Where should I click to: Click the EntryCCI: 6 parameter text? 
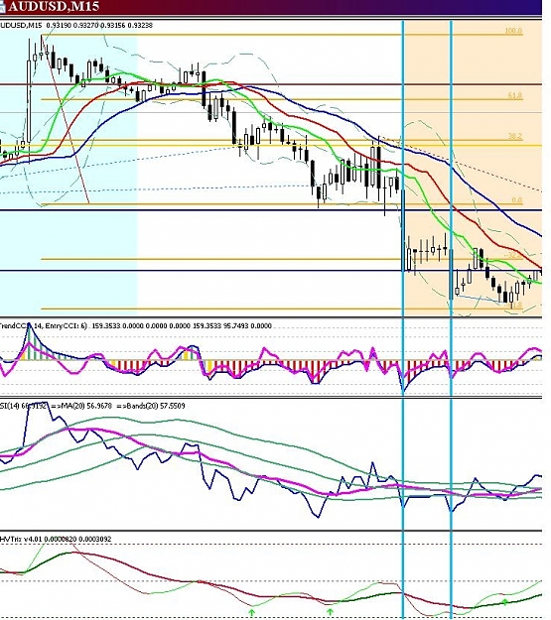pos(66,325)
